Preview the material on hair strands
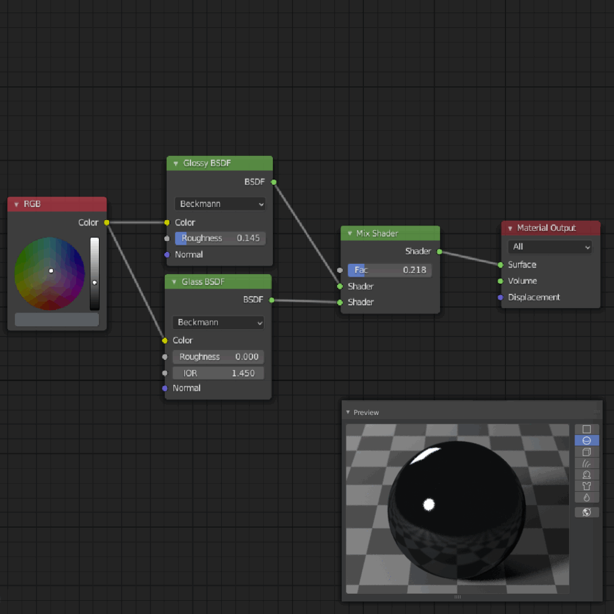 (586, 463)
